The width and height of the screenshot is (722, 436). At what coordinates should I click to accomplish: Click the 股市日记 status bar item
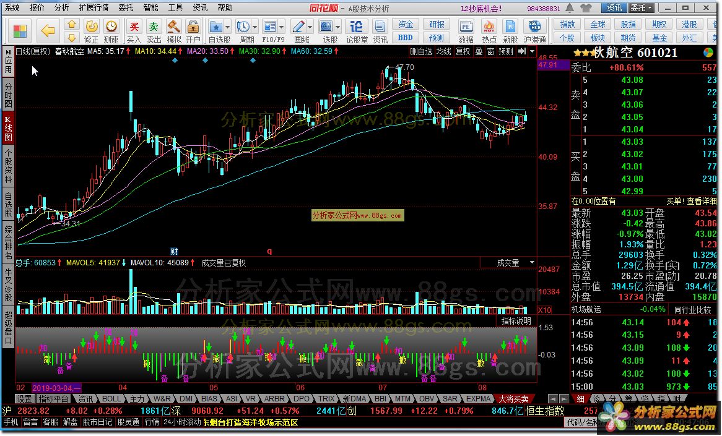[x=97, y=422]
